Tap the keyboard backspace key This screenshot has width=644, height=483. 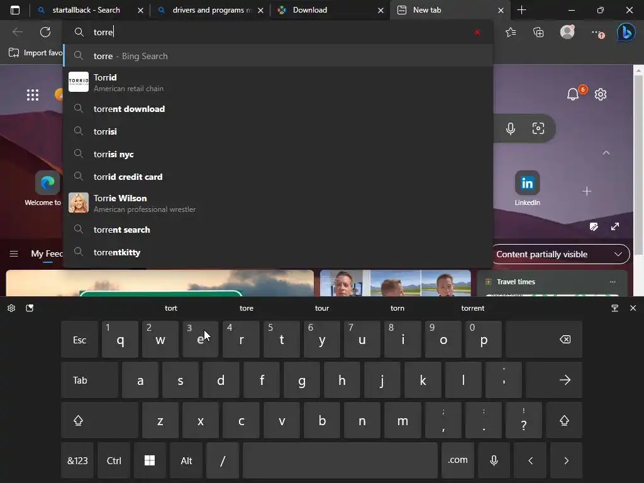pyautogui.click(x=544, y=340)
